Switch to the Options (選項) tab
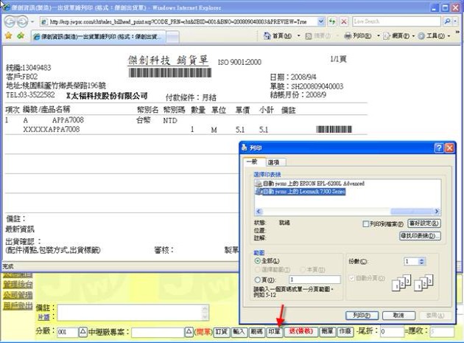Viewport: 464px width, 343px height. coord(275,162)
